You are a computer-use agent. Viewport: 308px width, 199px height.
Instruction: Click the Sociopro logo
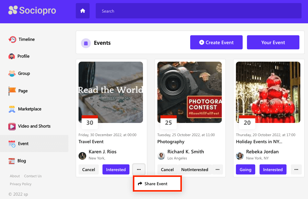tap(32, 10)
